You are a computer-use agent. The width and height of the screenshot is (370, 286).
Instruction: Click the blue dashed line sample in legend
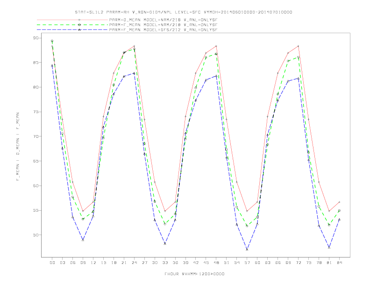tap(72, 30)
